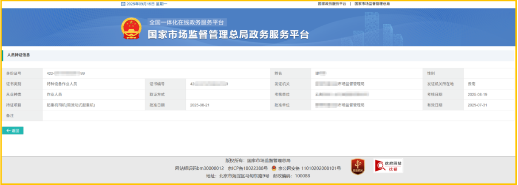Viewport: 518px width, 185px height.
Task: Click the 人员持证信息 section heading
Action: [19, 55]
